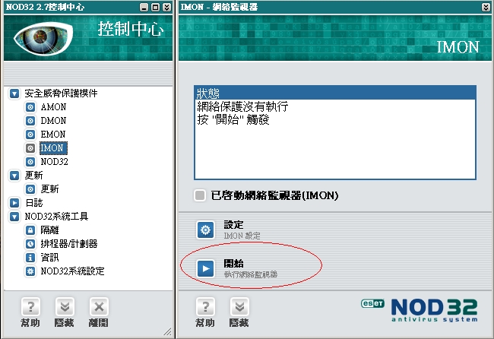The width and height of the screenshot is (494, 339).
Task: Select the highlighted IMON tree item
Action: click(x=53, y=148)
